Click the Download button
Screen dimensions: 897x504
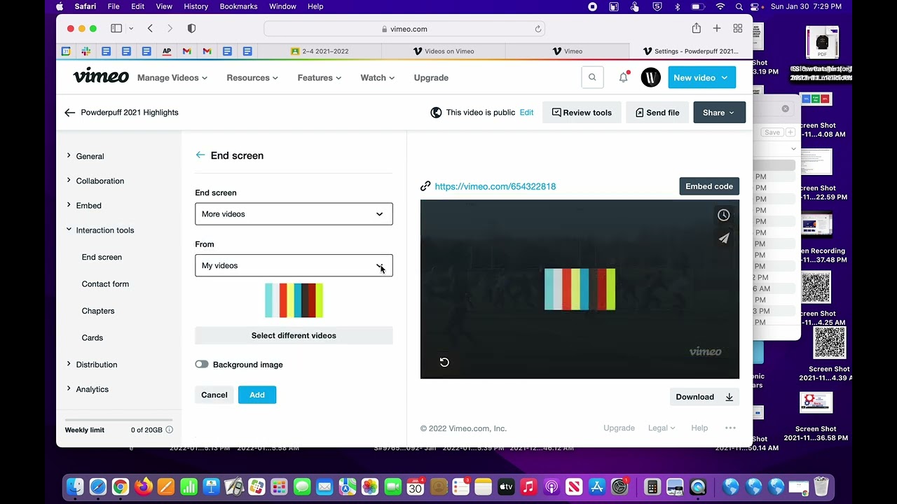click(x=704, y=397)
